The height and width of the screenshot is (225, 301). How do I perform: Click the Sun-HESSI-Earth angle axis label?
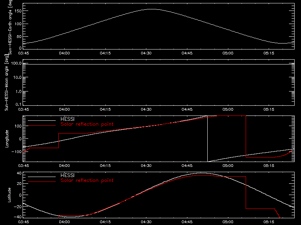point(10,27)
